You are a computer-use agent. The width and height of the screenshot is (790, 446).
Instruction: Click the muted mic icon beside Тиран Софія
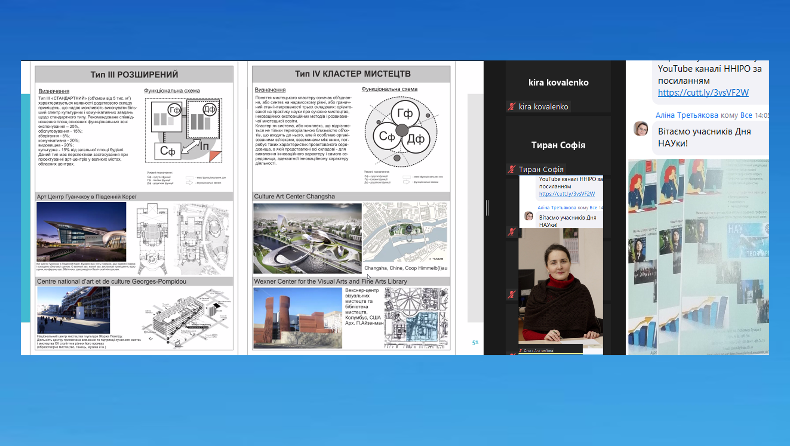pyautogui.click(x=512, y=169)
